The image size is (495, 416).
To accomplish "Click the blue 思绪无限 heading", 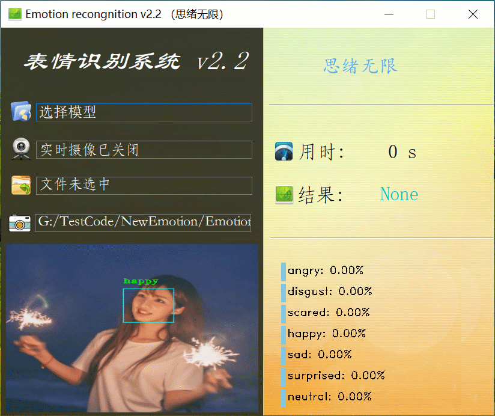I will coord(360,66).
